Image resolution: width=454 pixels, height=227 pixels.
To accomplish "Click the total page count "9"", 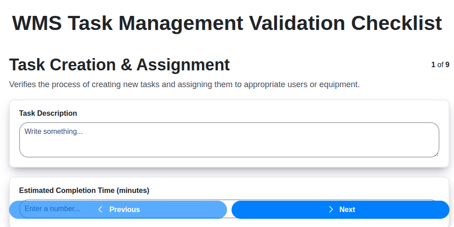I will [x=447, y=65].
